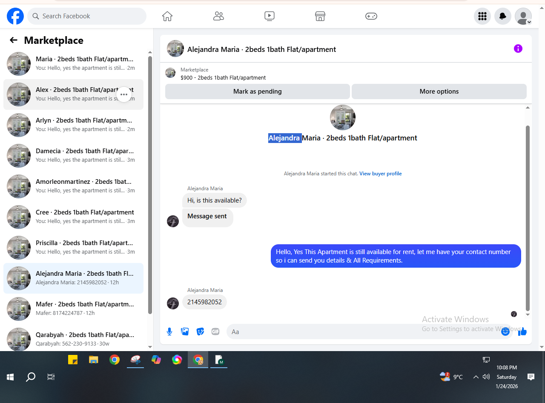Open Task View in the taskbar
545x403 pixels.
pyautogui.click(x=51, y=377)
